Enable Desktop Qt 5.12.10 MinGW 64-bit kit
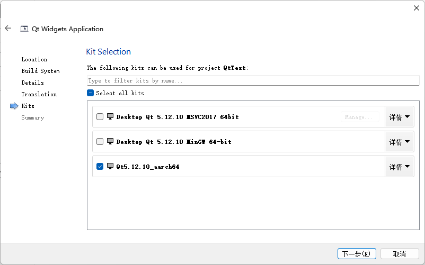Viewport: 425px width, 265px height. pyautogui.click(x=100, y=141)
